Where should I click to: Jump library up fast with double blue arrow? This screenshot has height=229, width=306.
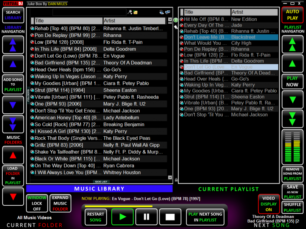pyautogui.click(x=13, y=45)
